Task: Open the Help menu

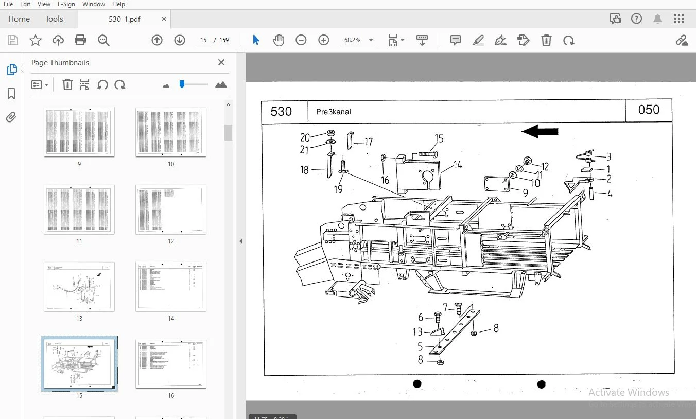Action: (118, 4)
